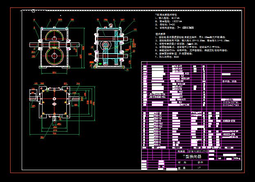Click the small square grip on top border

coord(33,11)
